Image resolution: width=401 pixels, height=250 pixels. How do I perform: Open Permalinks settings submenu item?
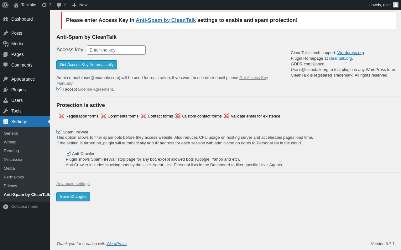(x=14, y=177)
